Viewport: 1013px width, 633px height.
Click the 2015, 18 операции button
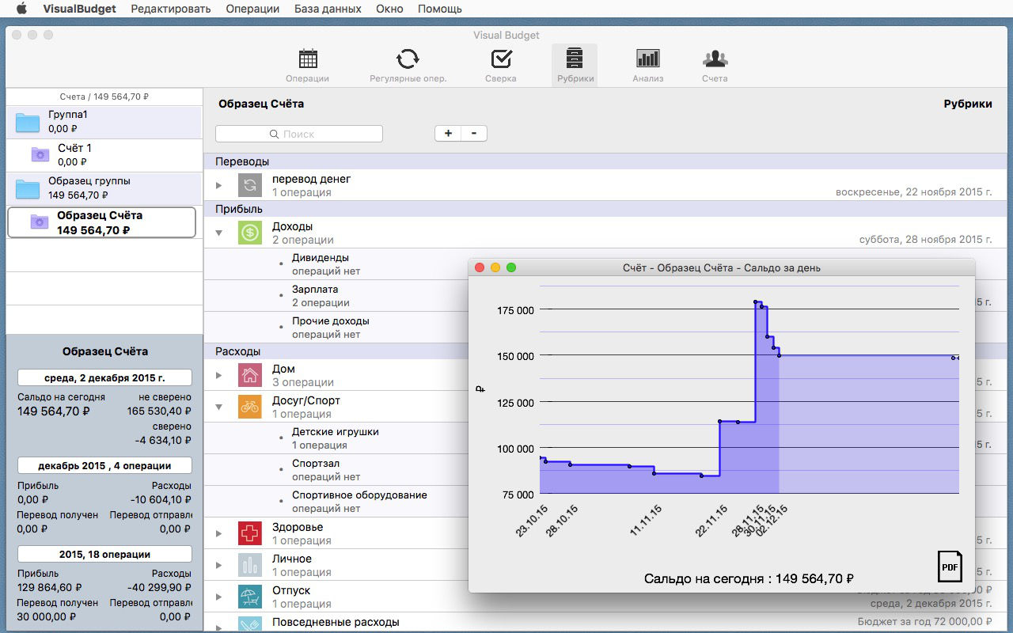[x=104, y=554]
